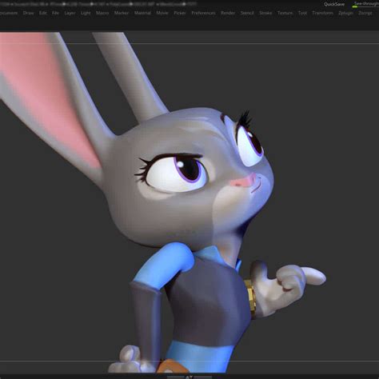This screenshot has width=379, height=379.
Task: Open the Zplugin menu
Action: point(345,13)
